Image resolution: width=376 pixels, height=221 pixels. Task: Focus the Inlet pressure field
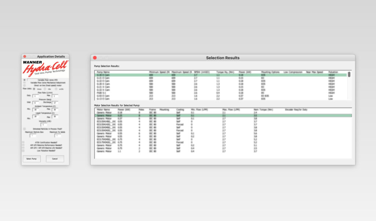point(36,103)
